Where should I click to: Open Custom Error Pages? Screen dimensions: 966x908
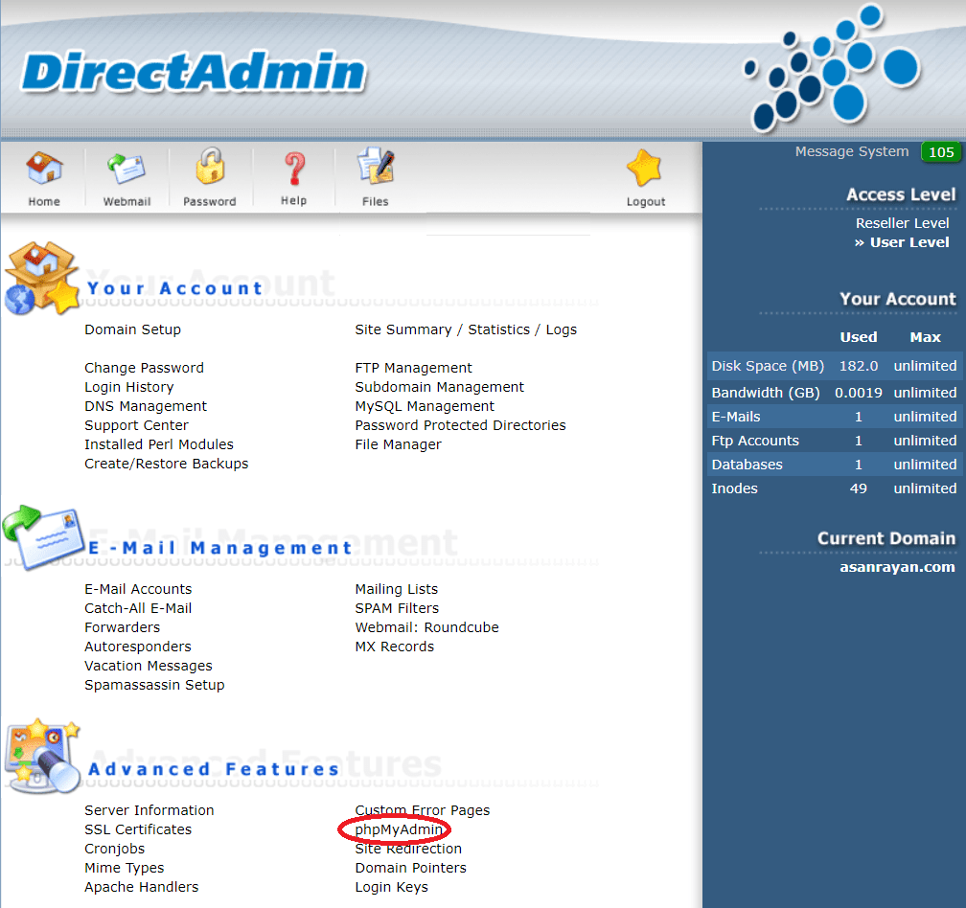[x=422, y=810]
